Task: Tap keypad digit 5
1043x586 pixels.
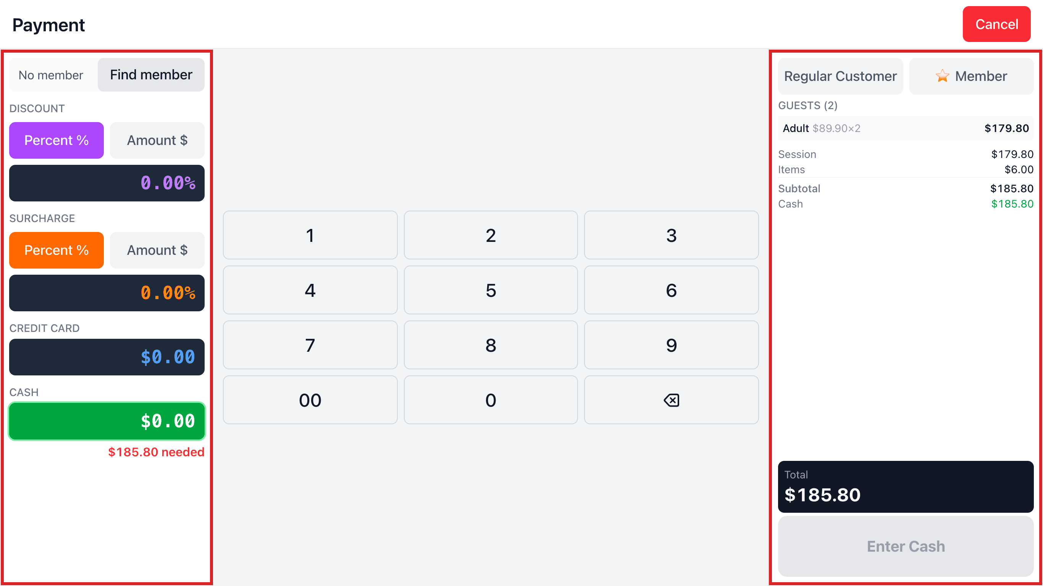Action: pos(491,290)
